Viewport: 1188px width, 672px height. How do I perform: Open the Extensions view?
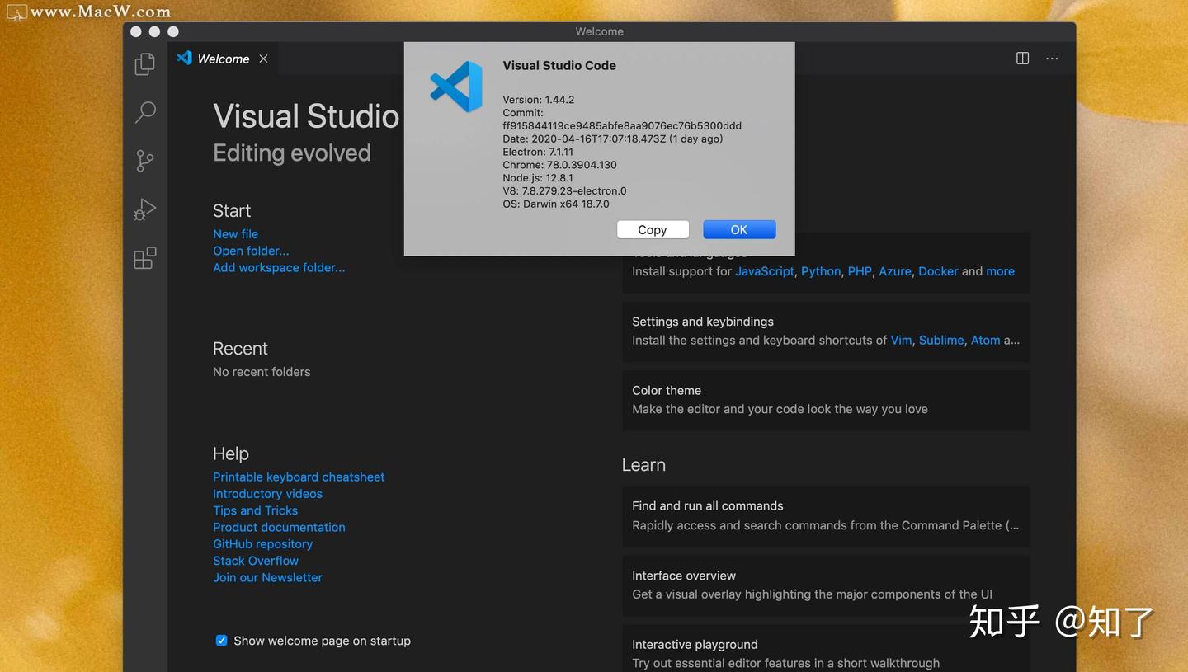[x=145, y=258]
